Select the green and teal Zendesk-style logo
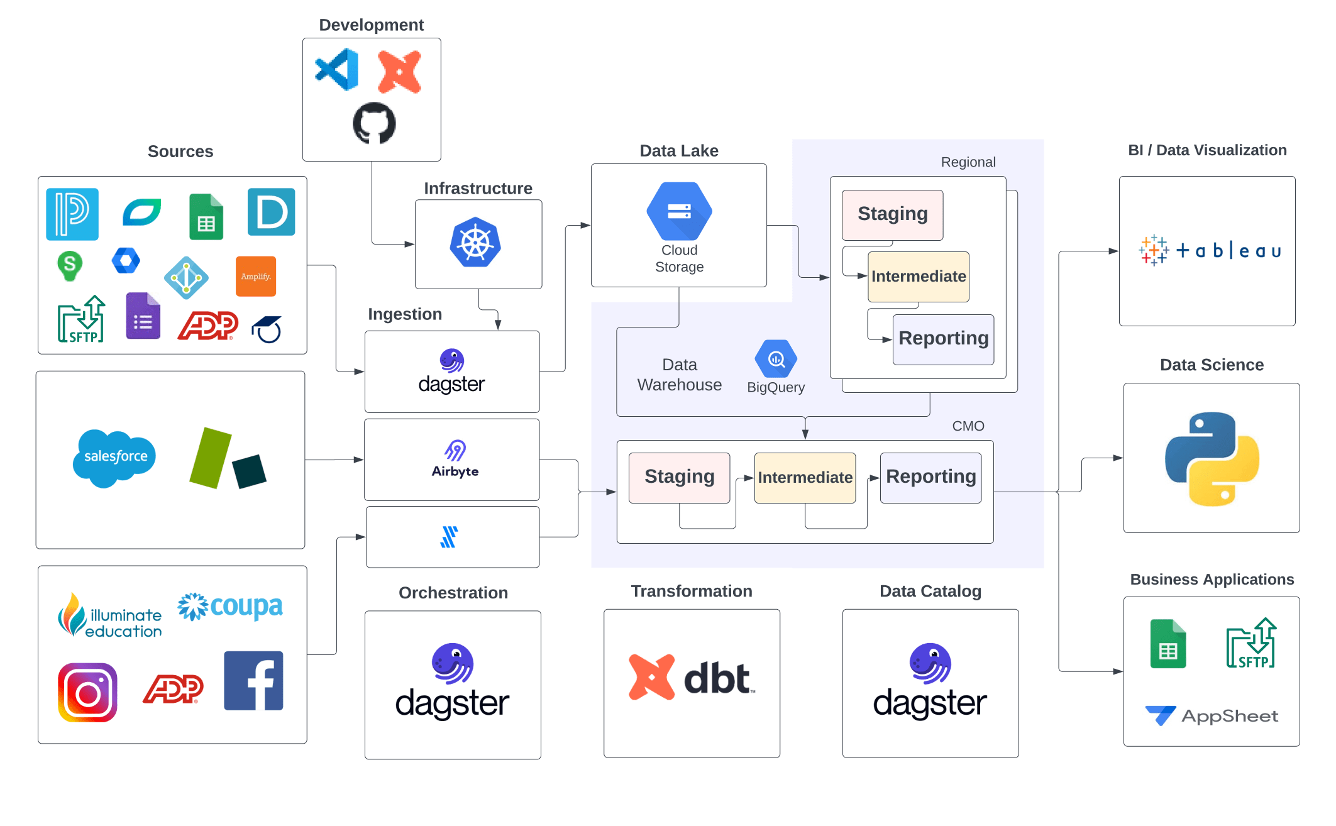The width and height of the screenshot is (1336, 826). [228, 458]
